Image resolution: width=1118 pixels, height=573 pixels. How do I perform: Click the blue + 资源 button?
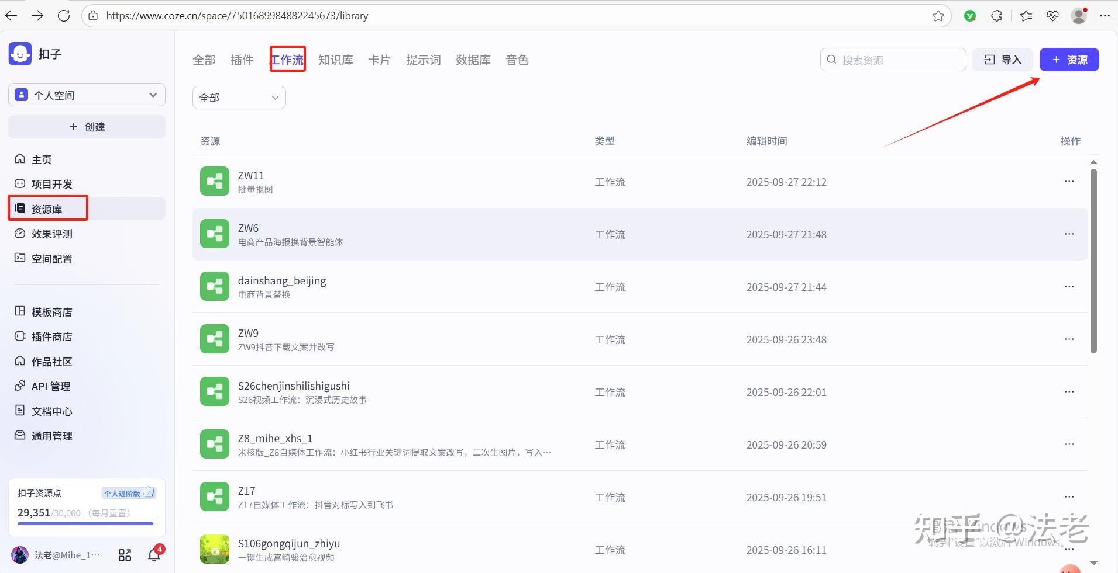(x=1069, y=60)
